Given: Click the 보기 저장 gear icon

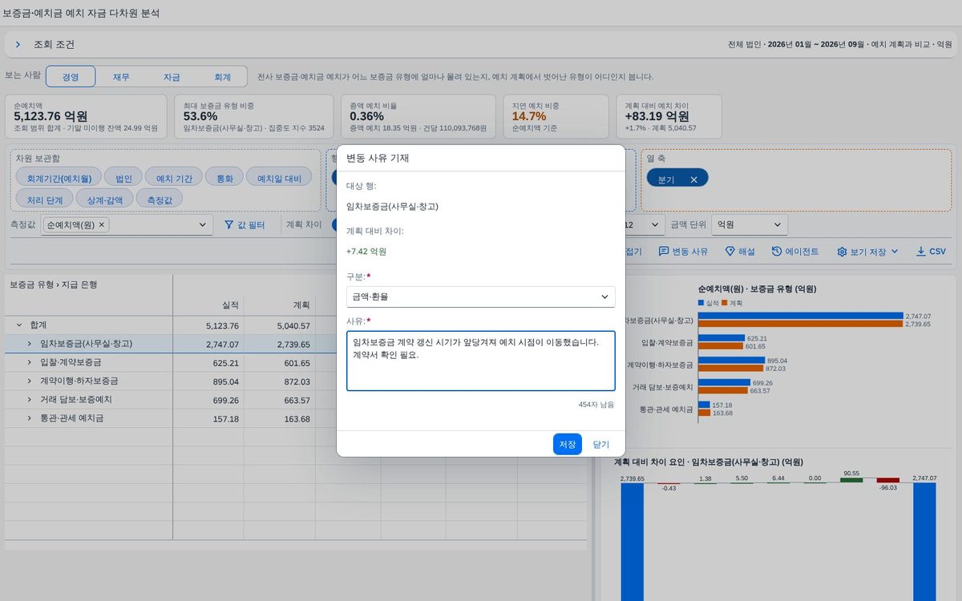Looking at the screenshot, I should point(842,252).
